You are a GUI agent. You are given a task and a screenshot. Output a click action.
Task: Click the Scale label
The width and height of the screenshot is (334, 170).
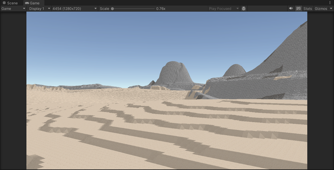coord(104,9)
